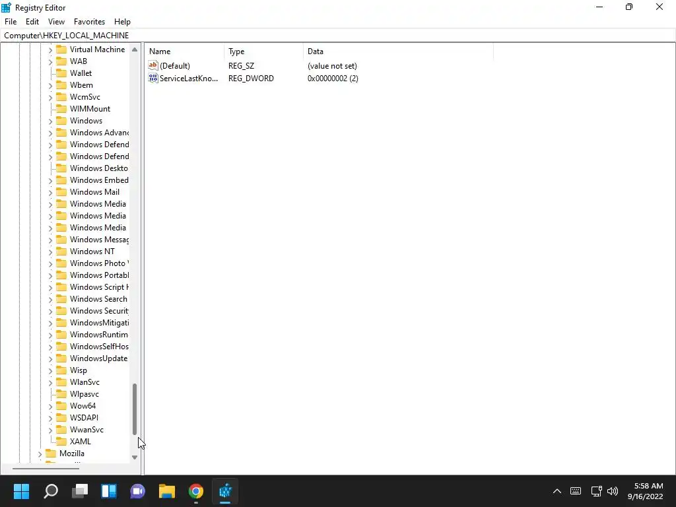This screenshot has width=676, height=507.
Task: Open the Windows Start menu
Action: click(21, 490)
